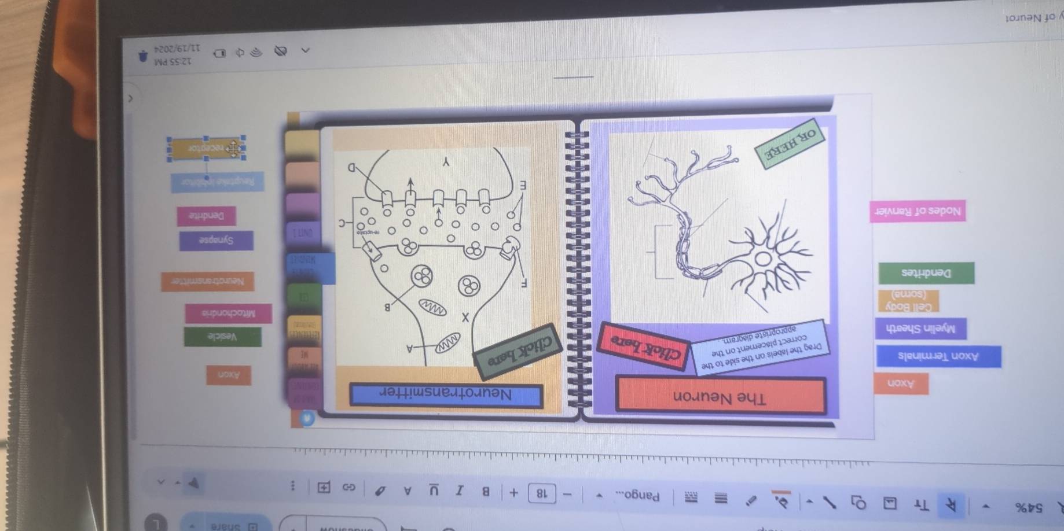The width and height of the screenshot is (1064, 531).
Task: Toggle underline formatting
Action: click(x=434, y=491)
